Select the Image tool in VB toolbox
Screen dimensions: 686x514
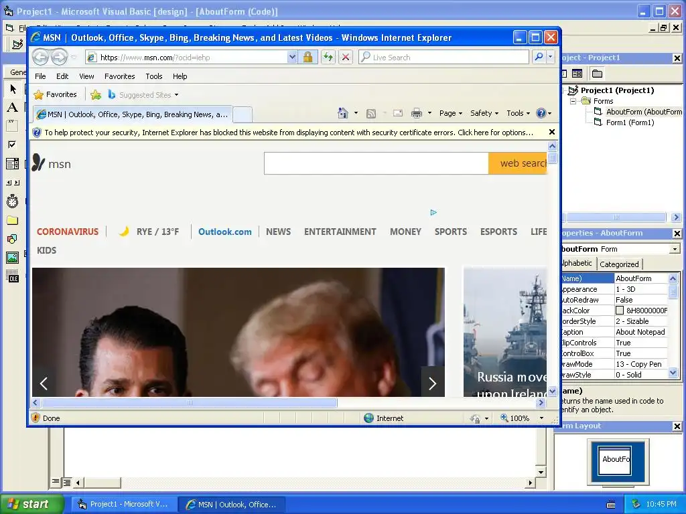12,258
